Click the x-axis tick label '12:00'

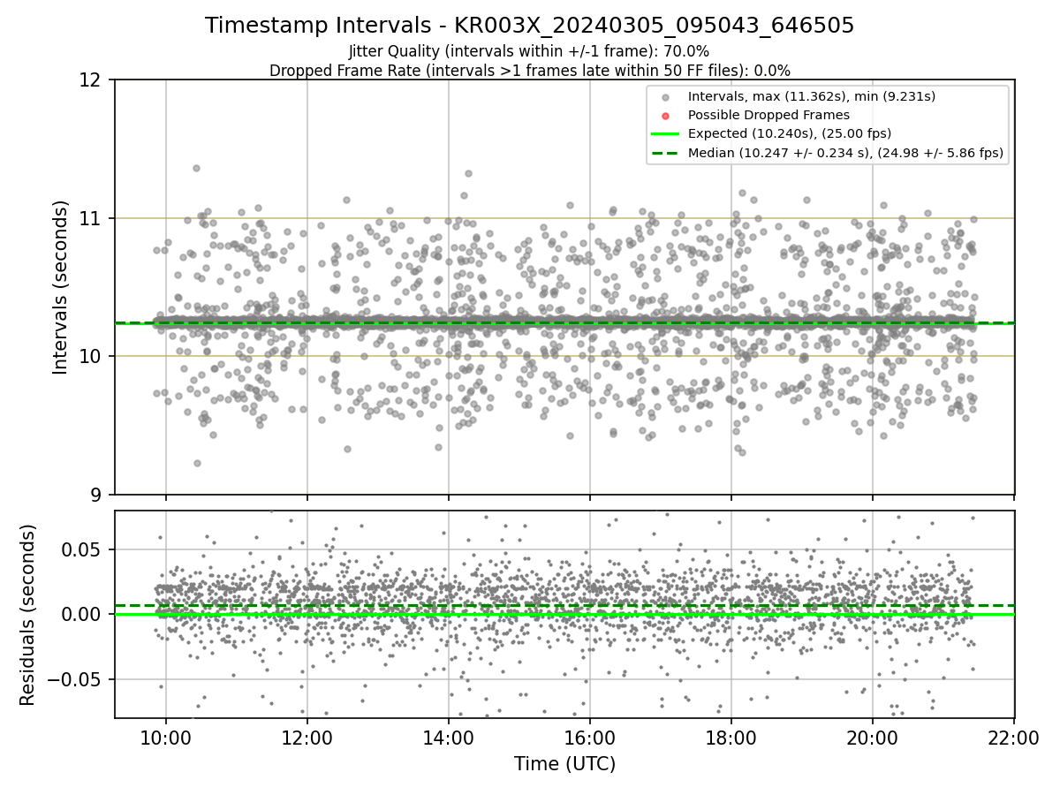[x=307, y=738]
